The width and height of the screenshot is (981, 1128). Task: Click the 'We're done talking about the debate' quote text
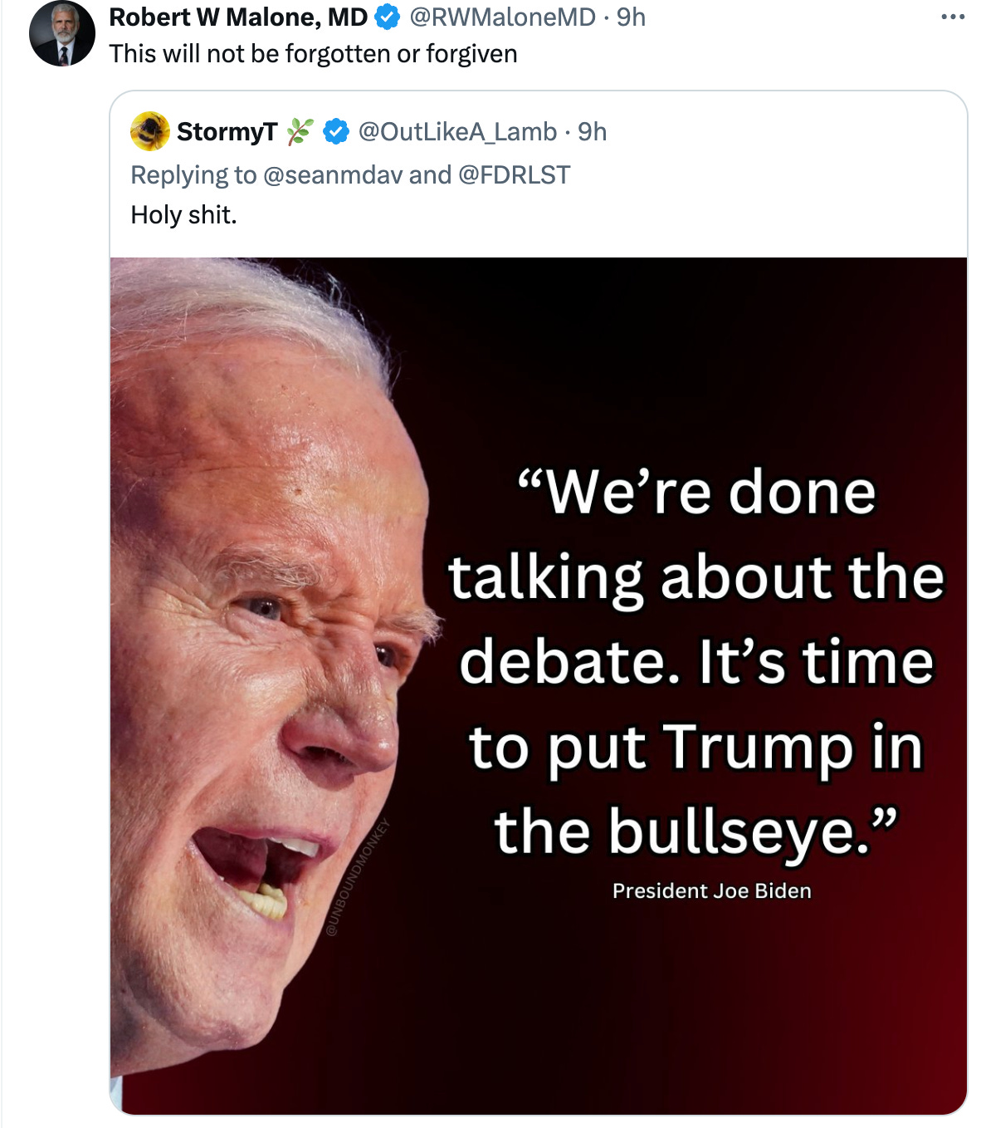tap(695, 661)
